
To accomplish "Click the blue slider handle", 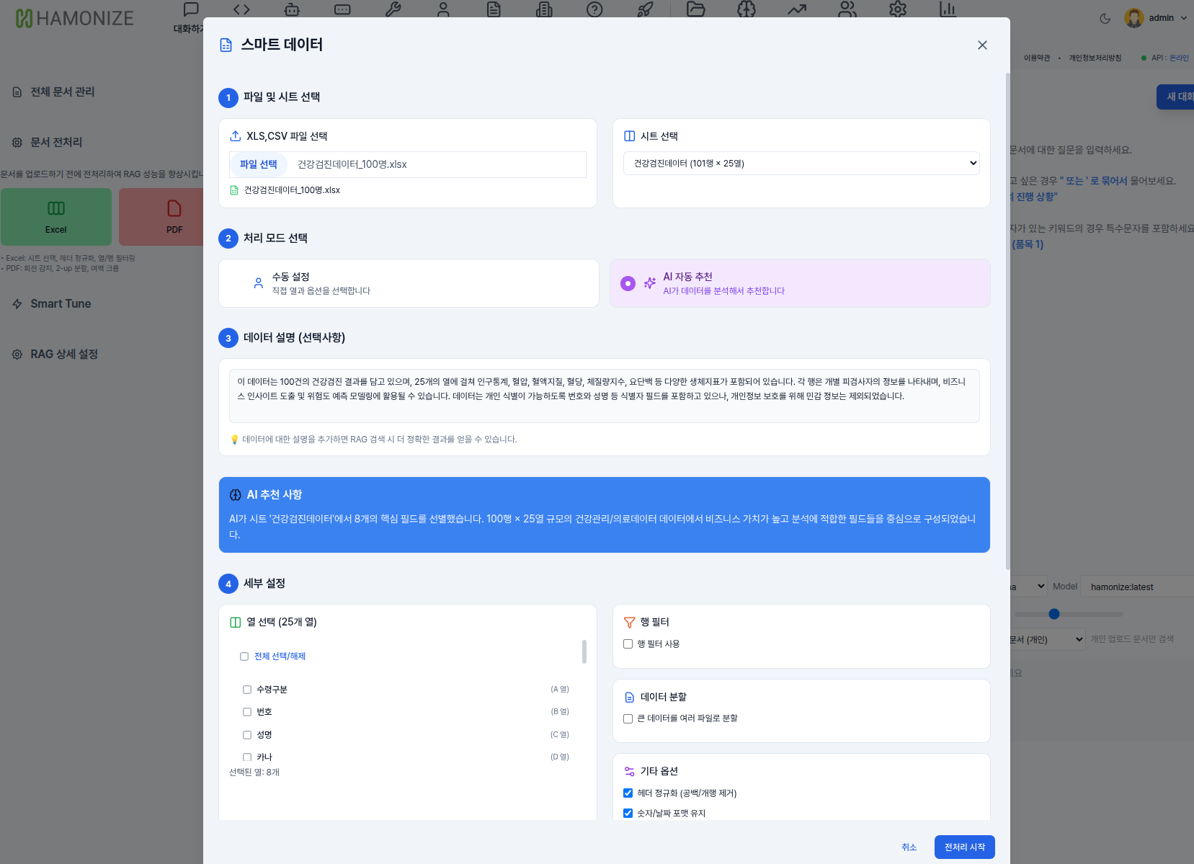I will click(1054, 614).
